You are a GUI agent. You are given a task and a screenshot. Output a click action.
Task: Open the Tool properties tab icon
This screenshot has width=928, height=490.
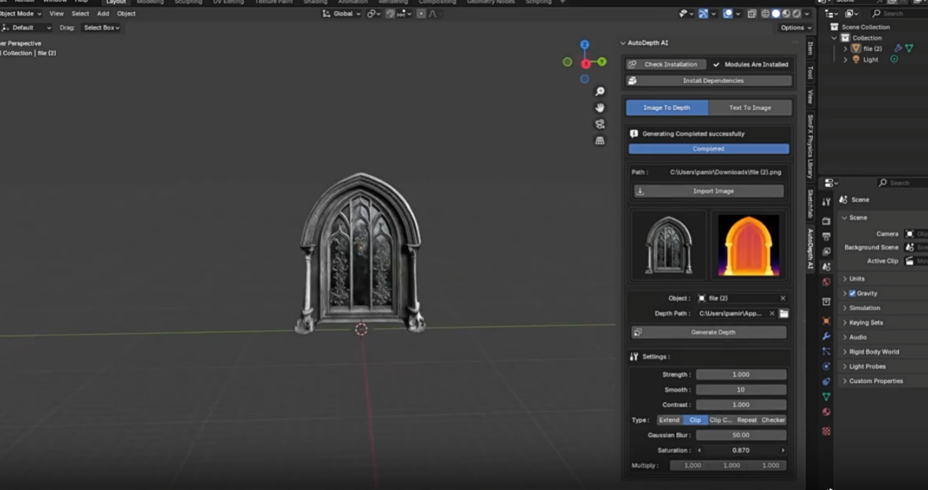click(826, 202)
